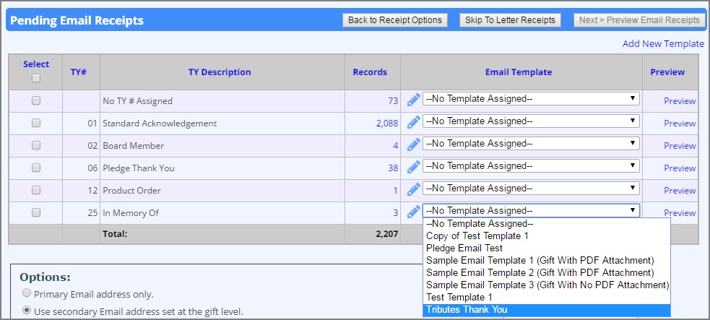Click Back to Receipt Options button
The image size is (710, 320).
[x=394, y=20]
